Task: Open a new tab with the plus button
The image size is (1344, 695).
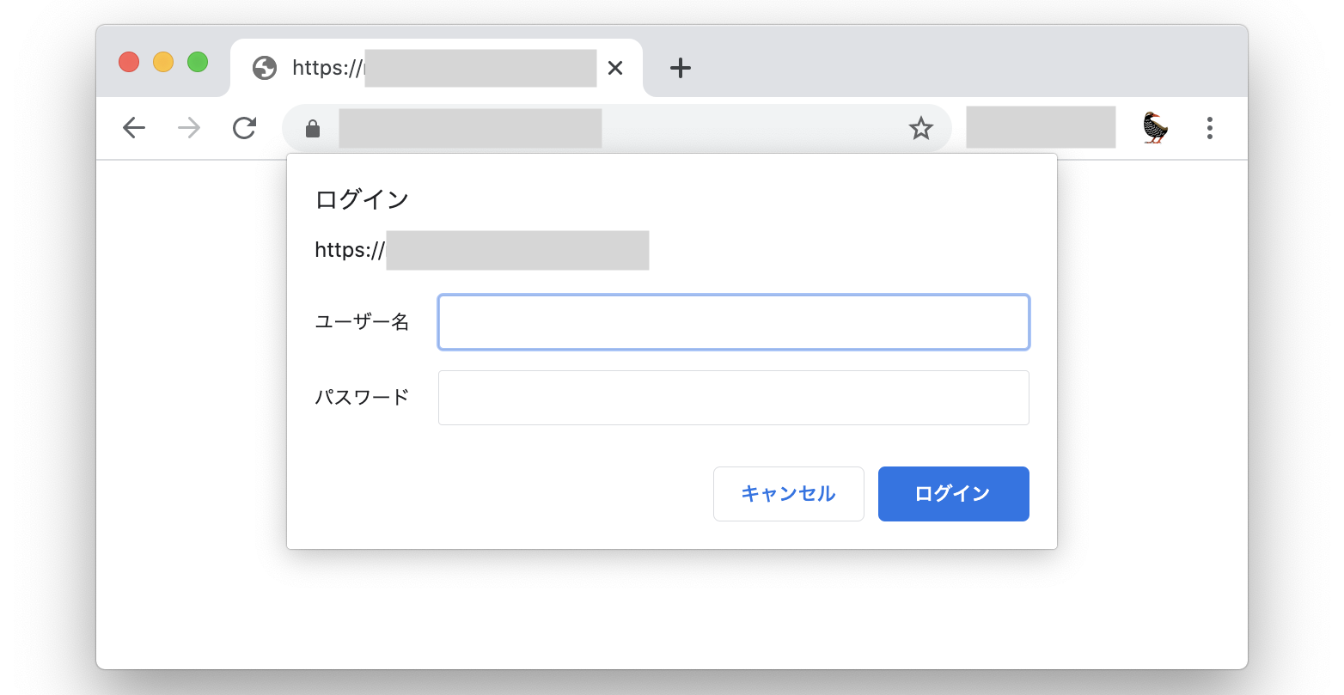Action: 680,68
